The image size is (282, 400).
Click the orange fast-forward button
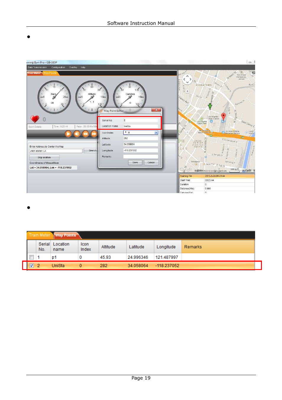(94, 134)
